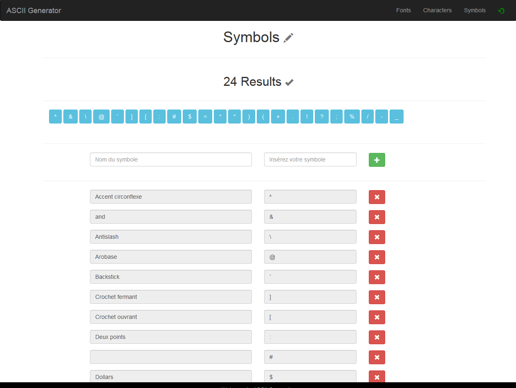Select the underscore symbol chip
516x388 pixels.
397,117
